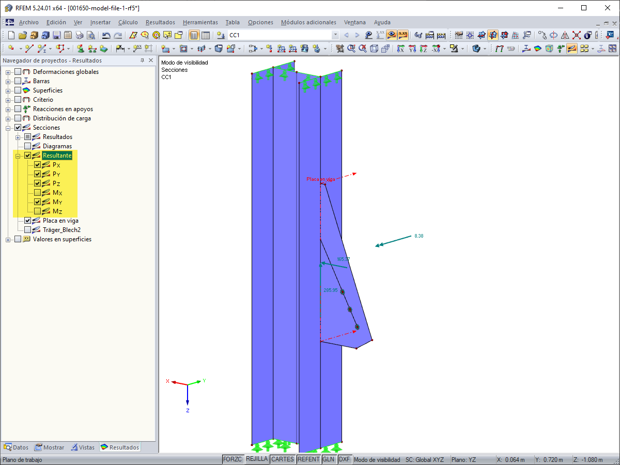Select the Diagramas tree item
The image size is (620, 465).
tap(57, 146)
